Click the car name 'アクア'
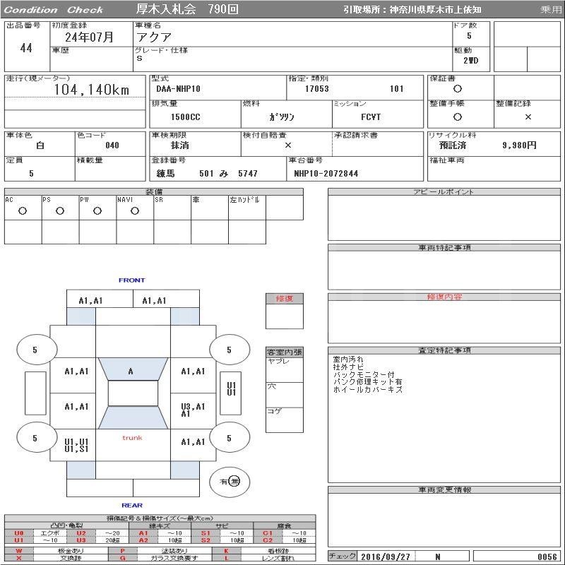This screenshot has width=565, height=565. click(x=153, y=37)
